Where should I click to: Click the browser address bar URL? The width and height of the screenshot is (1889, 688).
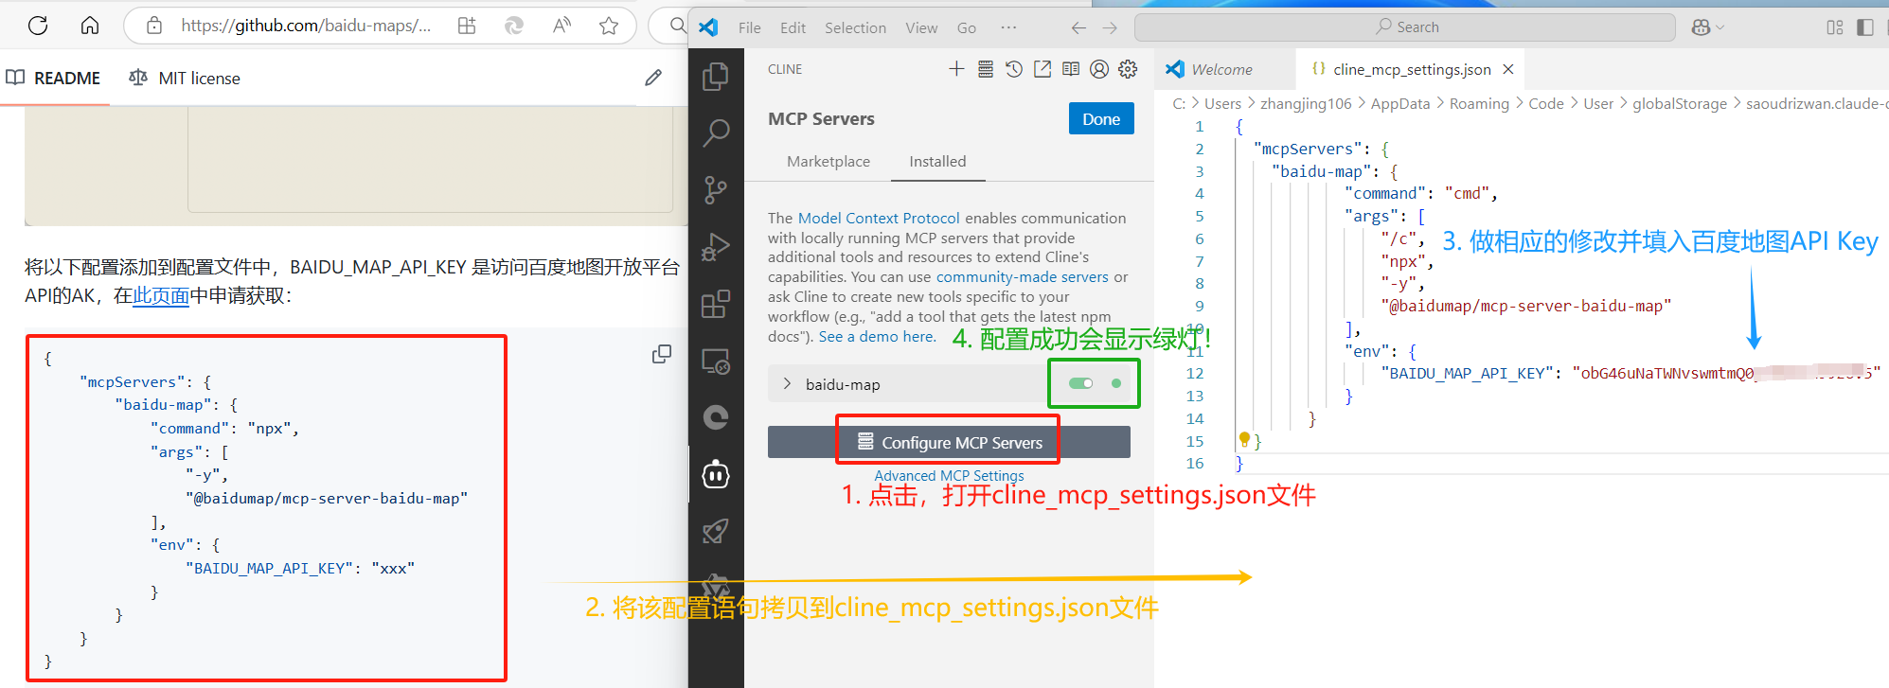pyautogui.click(x=306, y=26)
